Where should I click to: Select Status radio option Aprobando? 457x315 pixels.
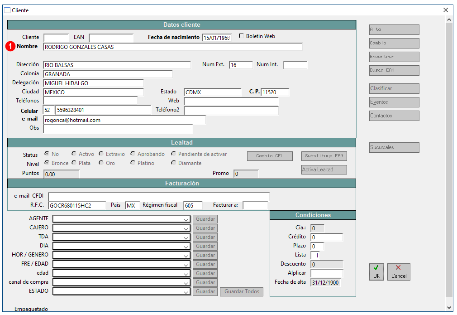(x=133, y=154)
